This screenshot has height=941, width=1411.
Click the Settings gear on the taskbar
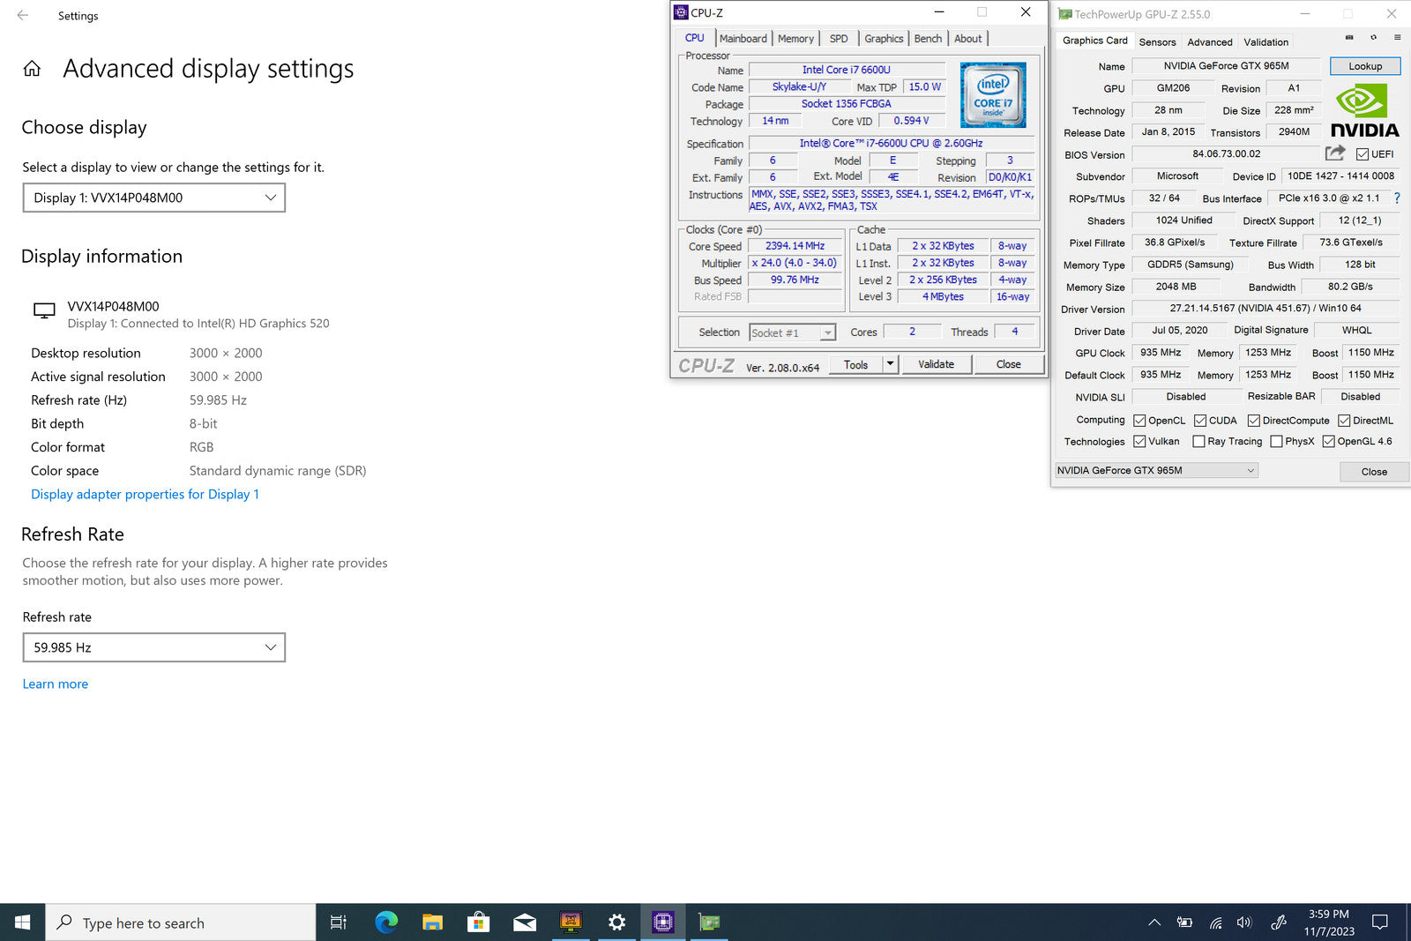(x=616, y=922)
